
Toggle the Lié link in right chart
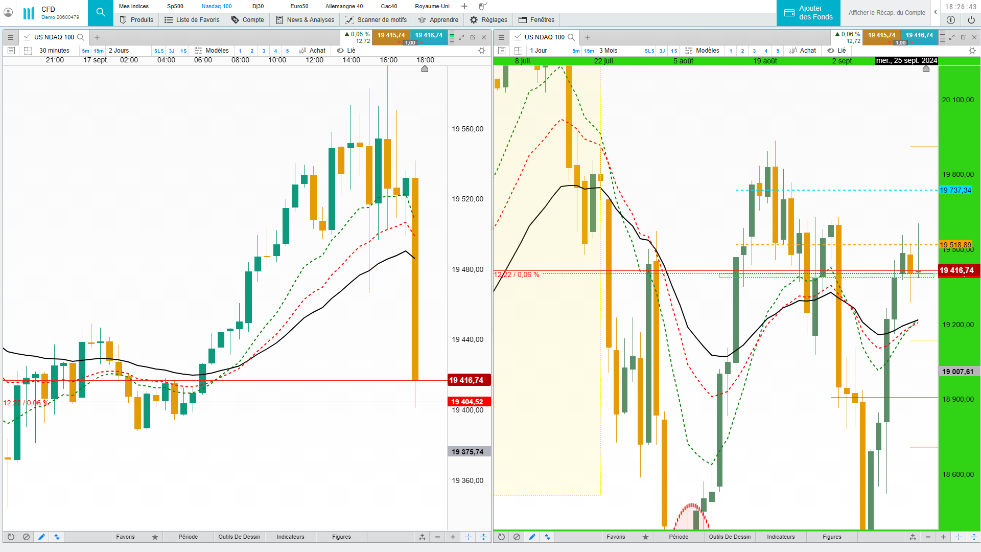[836, 51]
